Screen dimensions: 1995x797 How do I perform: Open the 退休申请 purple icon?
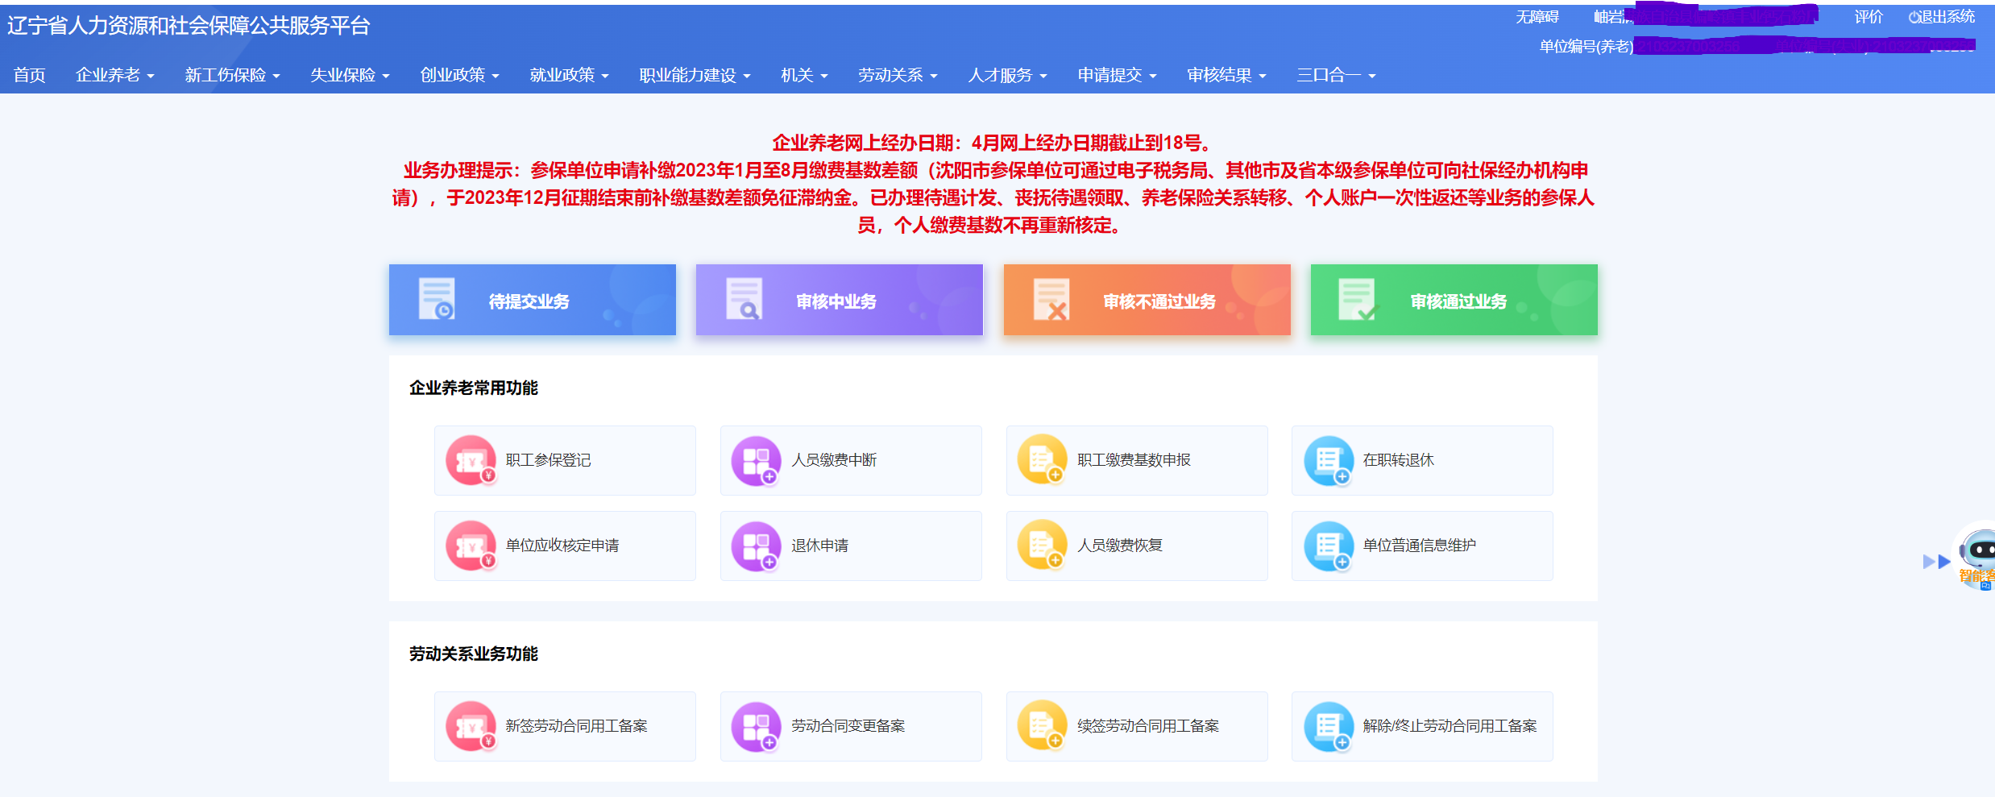757,546
